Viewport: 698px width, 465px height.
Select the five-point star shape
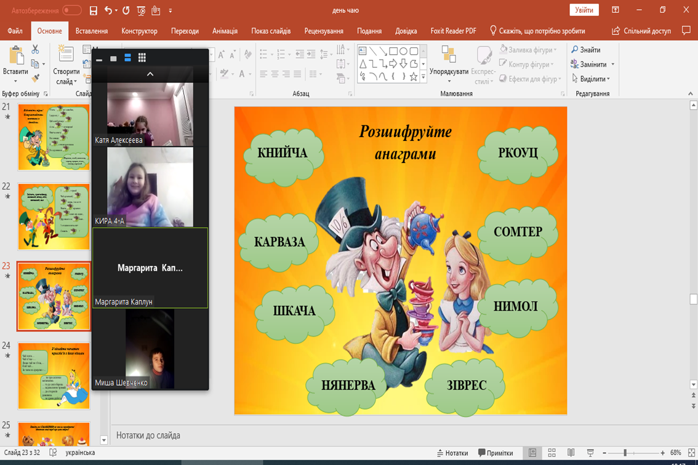[x=414, y=76]
